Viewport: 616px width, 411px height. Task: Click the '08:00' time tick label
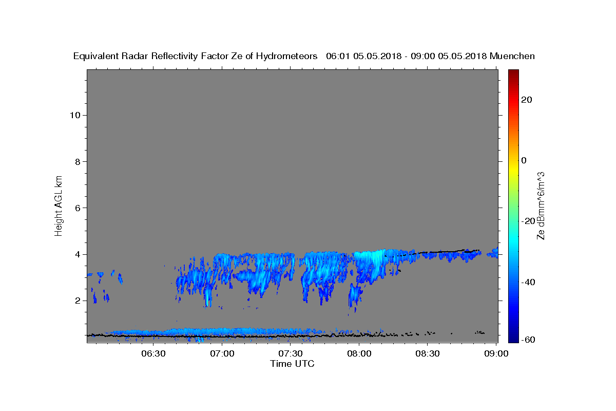click(x=359, y=353)
